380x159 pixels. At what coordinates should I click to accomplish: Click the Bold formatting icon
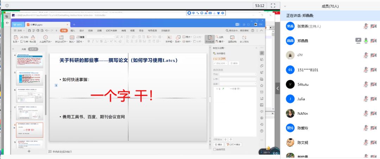pos(89,41)
